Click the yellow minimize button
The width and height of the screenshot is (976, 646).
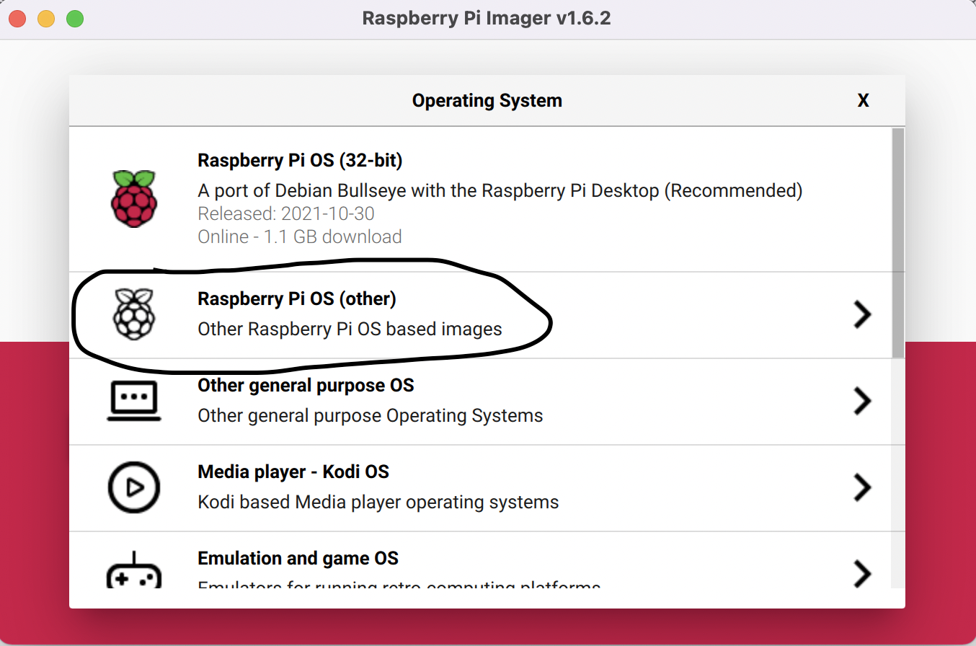click(45, 19)
